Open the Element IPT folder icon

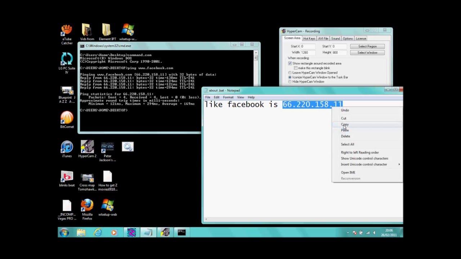click(107, 32)
